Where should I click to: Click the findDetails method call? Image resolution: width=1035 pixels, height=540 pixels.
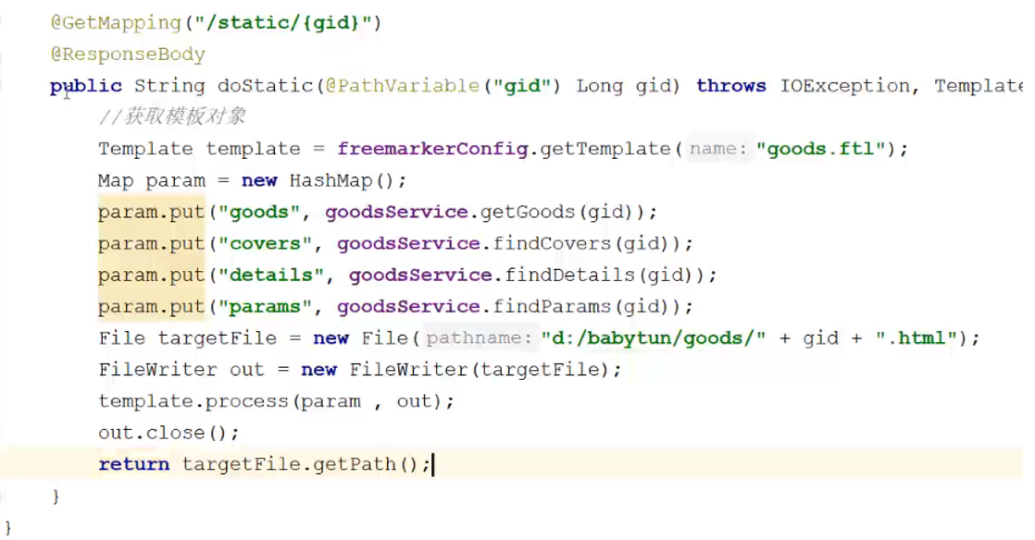(569, 275)
